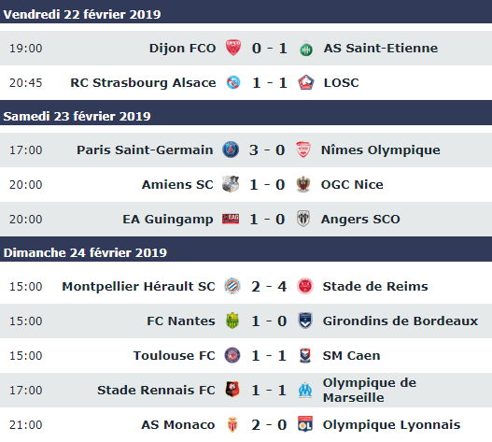This screenshot has width=492, height=442.
Task: Click the LOSC club logo
Action: pos(306,82)
